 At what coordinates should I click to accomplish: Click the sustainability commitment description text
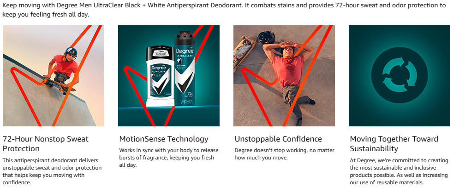click(399, 172)
